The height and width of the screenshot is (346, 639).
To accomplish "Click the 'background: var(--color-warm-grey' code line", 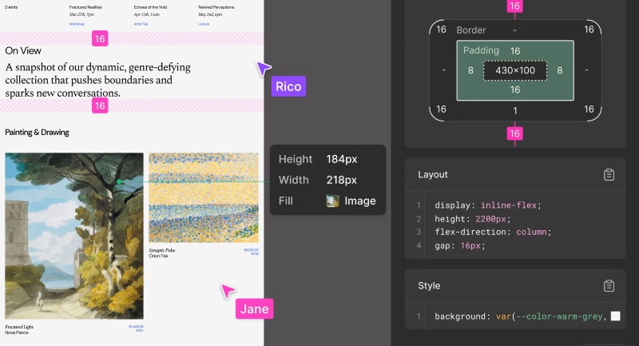I will coord(521,316).
